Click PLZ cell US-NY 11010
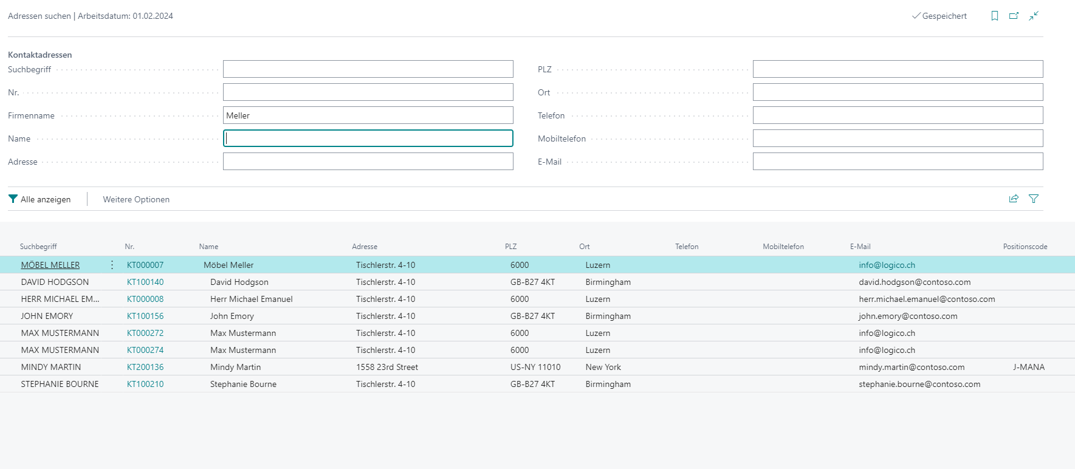This screenshot has height=469, width=1075. pos(535,367)
